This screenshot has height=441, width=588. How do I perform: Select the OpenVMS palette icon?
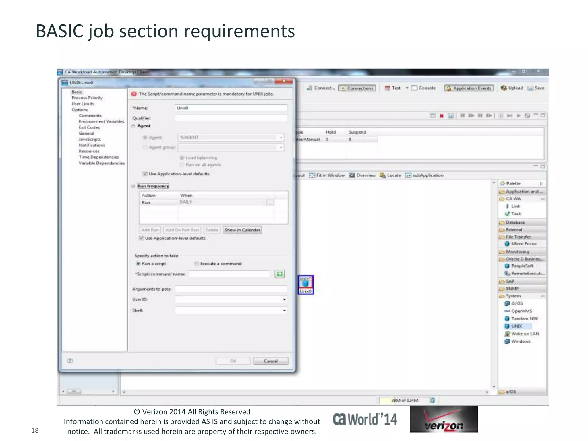pos(507,311)
